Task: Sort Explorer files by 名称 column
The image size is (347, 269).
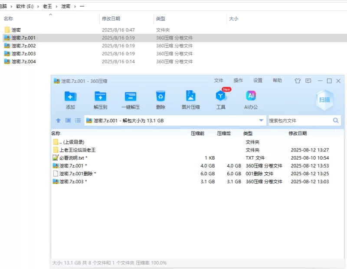Action: (8, 19)
